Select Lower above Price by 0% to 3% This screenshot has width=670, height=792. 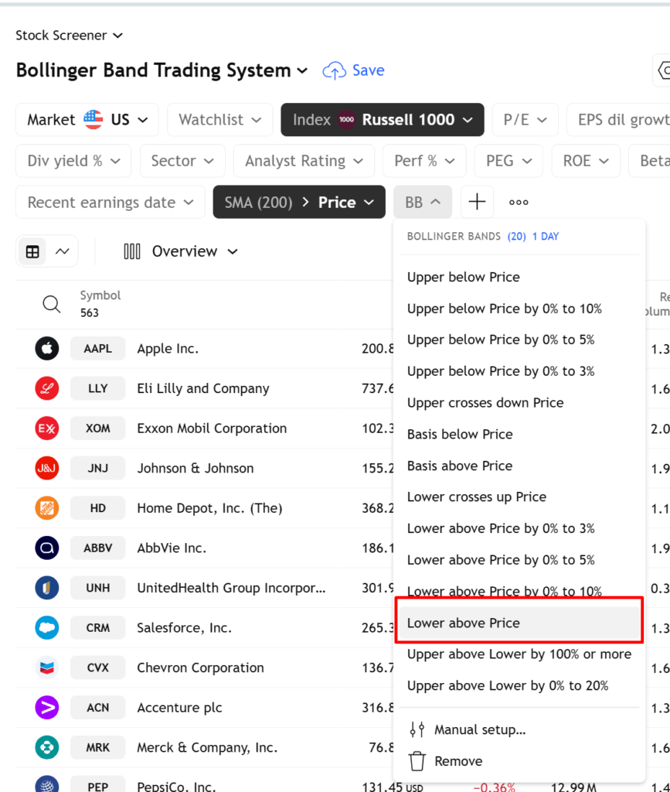tap(519, 528)
